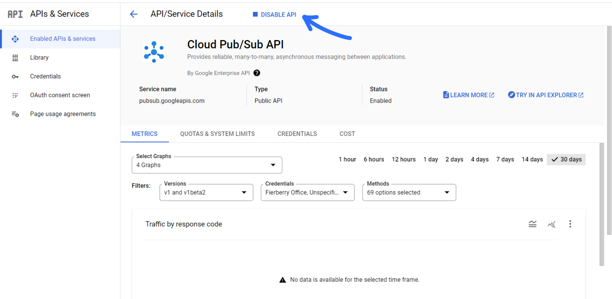Image resolution: width=612 pixels, height=299 pixels.
Task: Switch to the Credentials tab
Action: [297, 134]
